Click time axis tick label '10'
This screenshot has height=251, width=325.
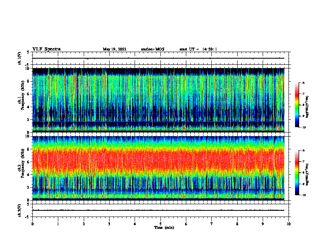[288, 224]
